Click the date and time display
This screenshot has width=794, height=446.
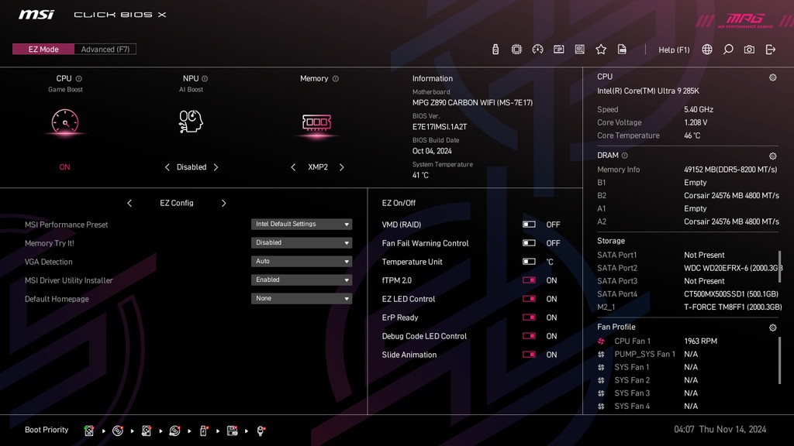click(x=720, y=429)
